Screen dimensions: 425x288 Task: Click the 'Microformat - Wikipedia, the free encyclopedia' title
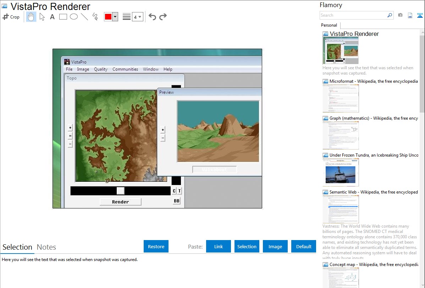[374, 81]
